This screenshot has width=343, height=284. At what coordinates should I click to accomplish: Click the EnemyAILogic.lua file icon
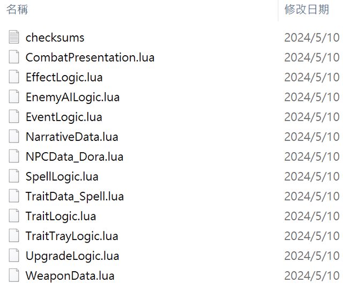14,96
